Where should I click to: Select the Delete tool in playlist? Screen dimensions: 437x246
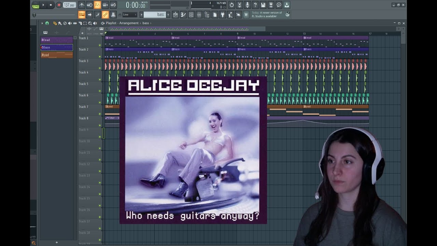[65, 23]
